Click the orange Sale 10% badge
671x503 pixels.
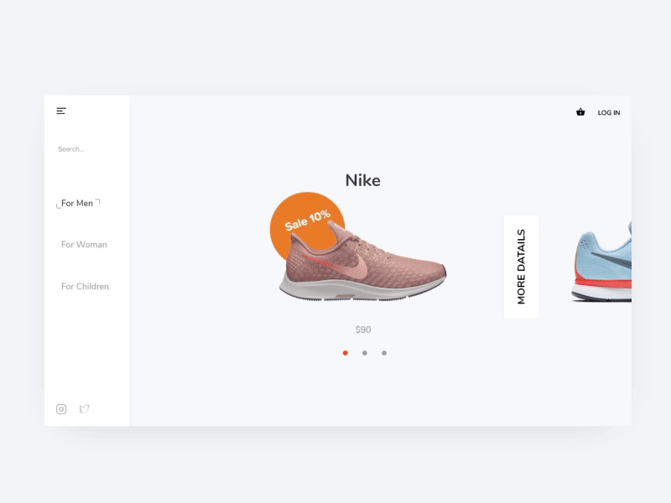[x=306, y=223]
